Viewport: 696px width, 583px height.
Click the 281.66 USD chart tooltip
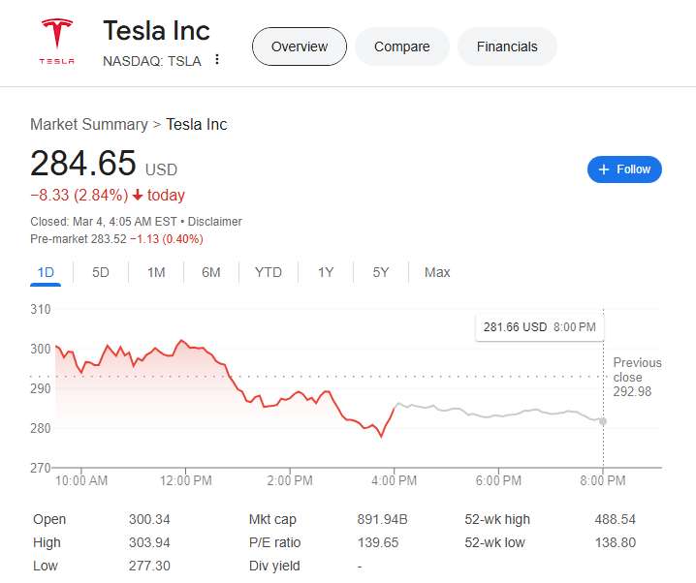540,327
